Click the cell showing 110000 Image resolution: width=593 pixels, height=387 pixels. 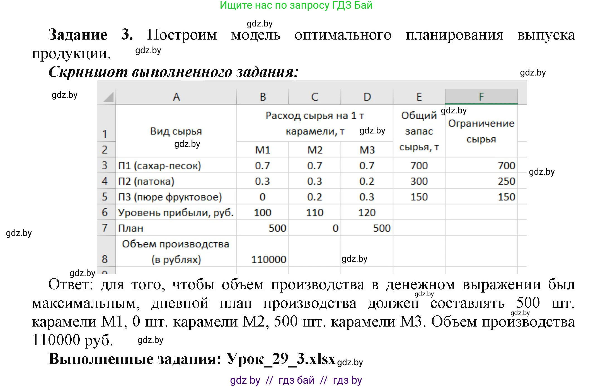269,259
